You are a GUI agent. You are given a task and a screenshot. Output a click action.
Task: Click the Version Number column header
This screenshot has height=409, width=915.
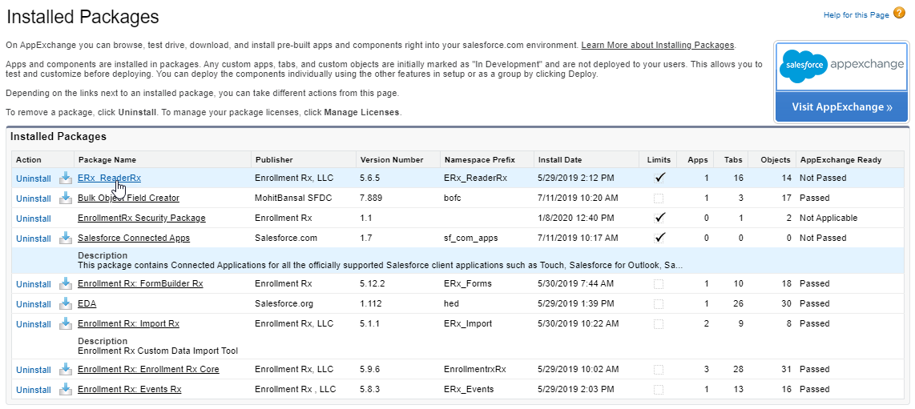[x=392, y=159]
